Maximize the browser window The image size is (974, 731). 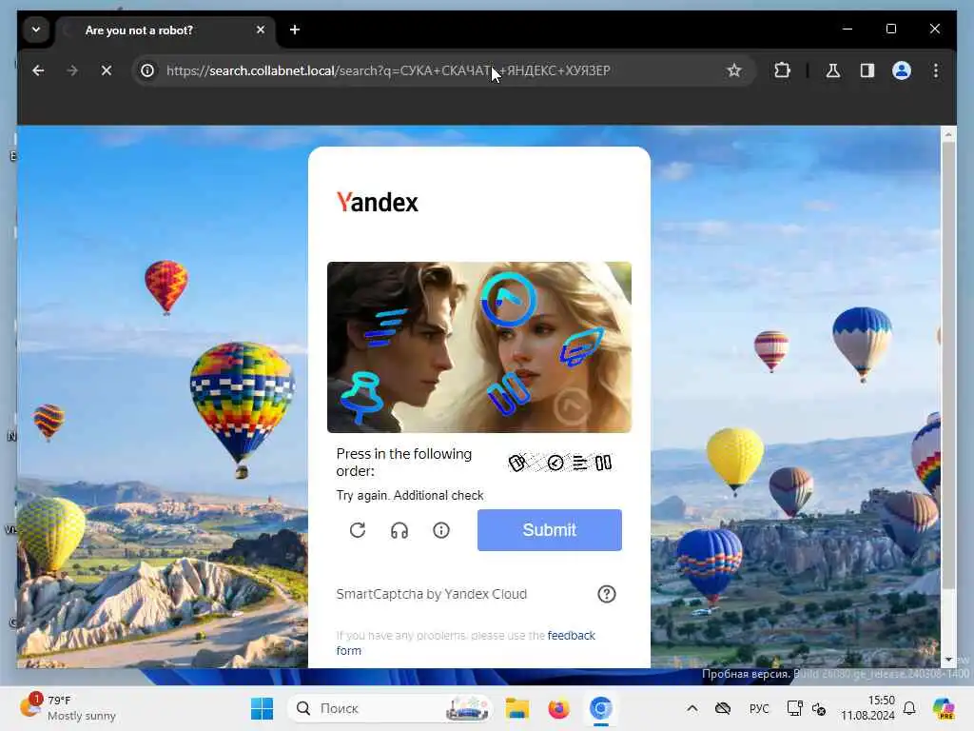pyautogui.click(x=890, y=29)
